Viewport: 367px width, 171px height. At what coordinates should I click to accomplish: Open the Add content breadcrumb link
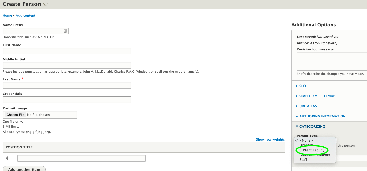[x=25, y=15]
